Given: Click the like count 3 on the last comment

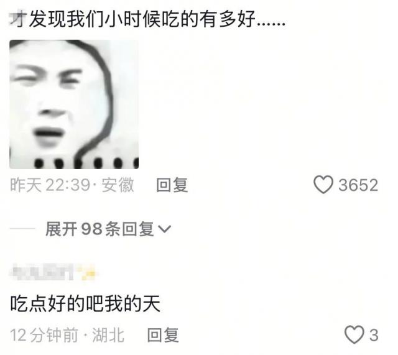Looking at the screenshot, I should pyautogui.click(x=374, y=335).
